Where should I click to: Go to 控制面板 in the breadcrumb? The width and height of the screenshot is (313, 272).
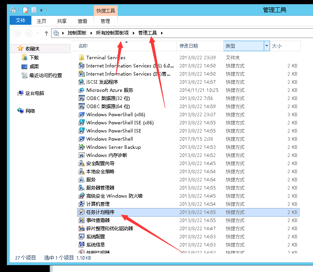click(x=77, y=33)
